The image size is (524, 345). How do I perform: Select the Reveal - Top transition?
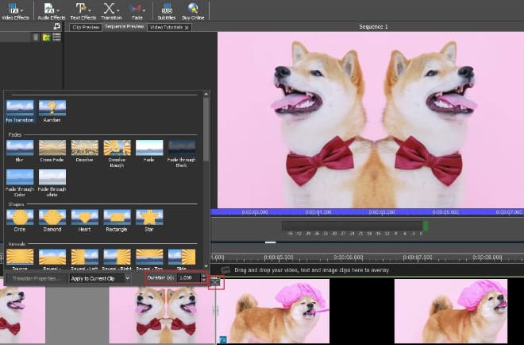pyautogui.click(x=149, y=259)
